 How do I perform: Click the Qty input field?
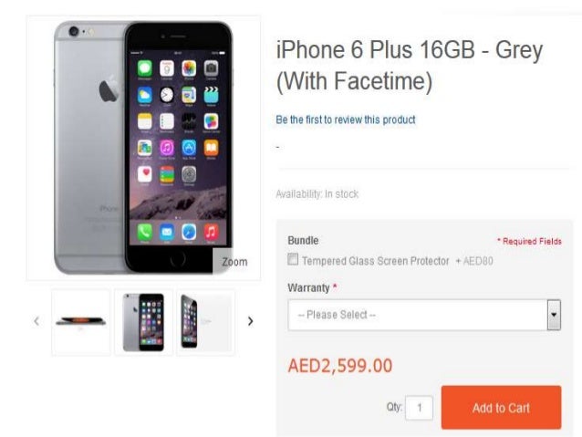pyautogui.click(x=419, y=408)
